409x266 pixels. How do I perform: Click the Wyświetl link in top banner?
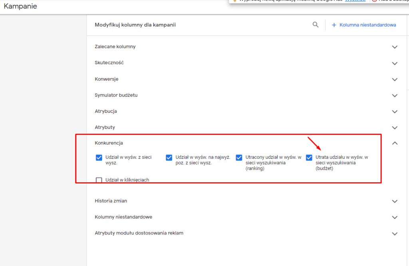coord(355,1)
